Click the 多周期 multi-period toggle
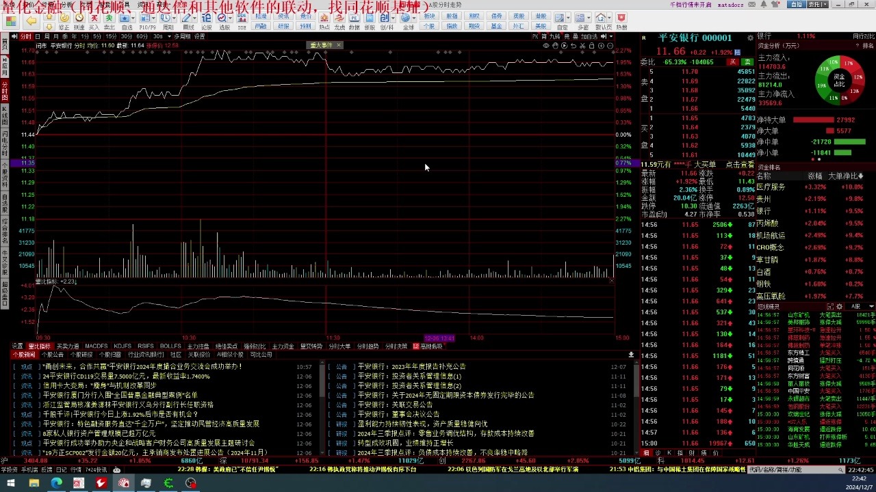 coord(181,36)
